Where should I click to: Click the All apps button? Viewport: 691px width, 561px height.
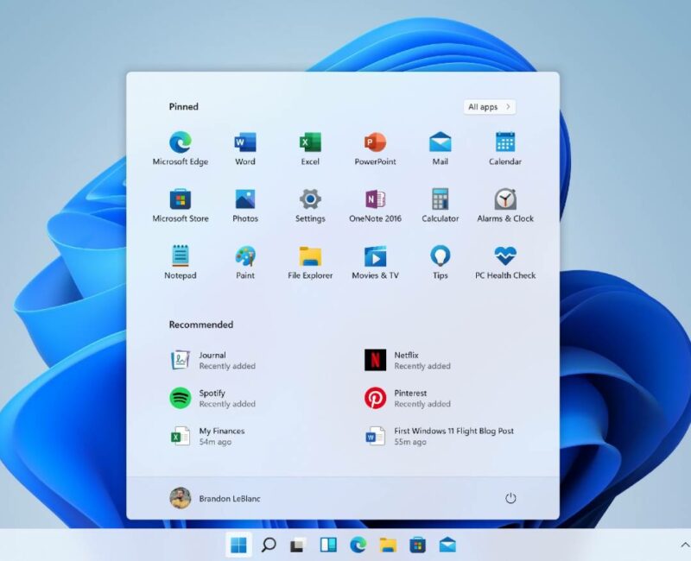point(489,106)
